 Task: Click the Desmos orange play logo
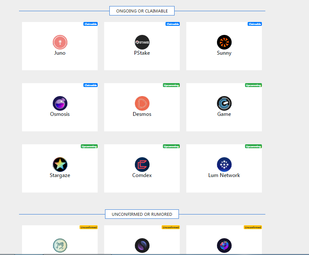click(142, 103)
